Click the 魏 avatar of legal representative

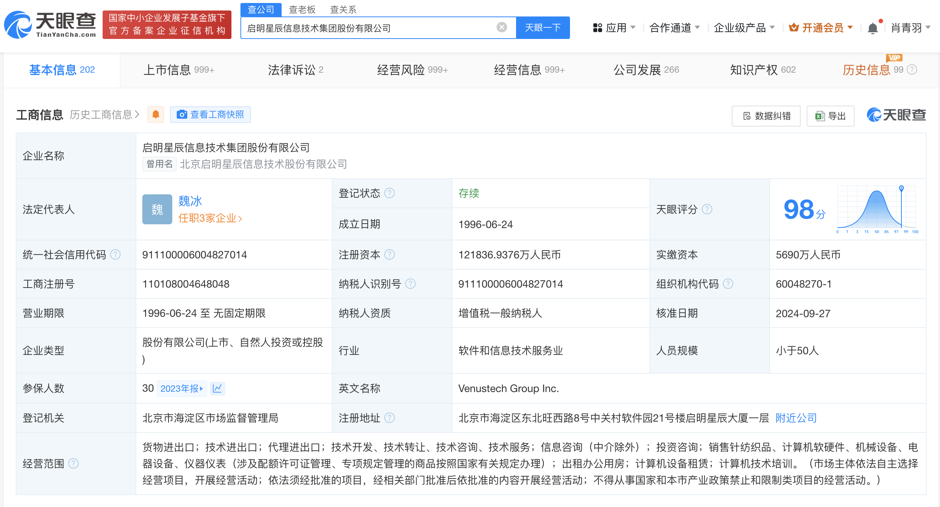(x=157, y=210)
